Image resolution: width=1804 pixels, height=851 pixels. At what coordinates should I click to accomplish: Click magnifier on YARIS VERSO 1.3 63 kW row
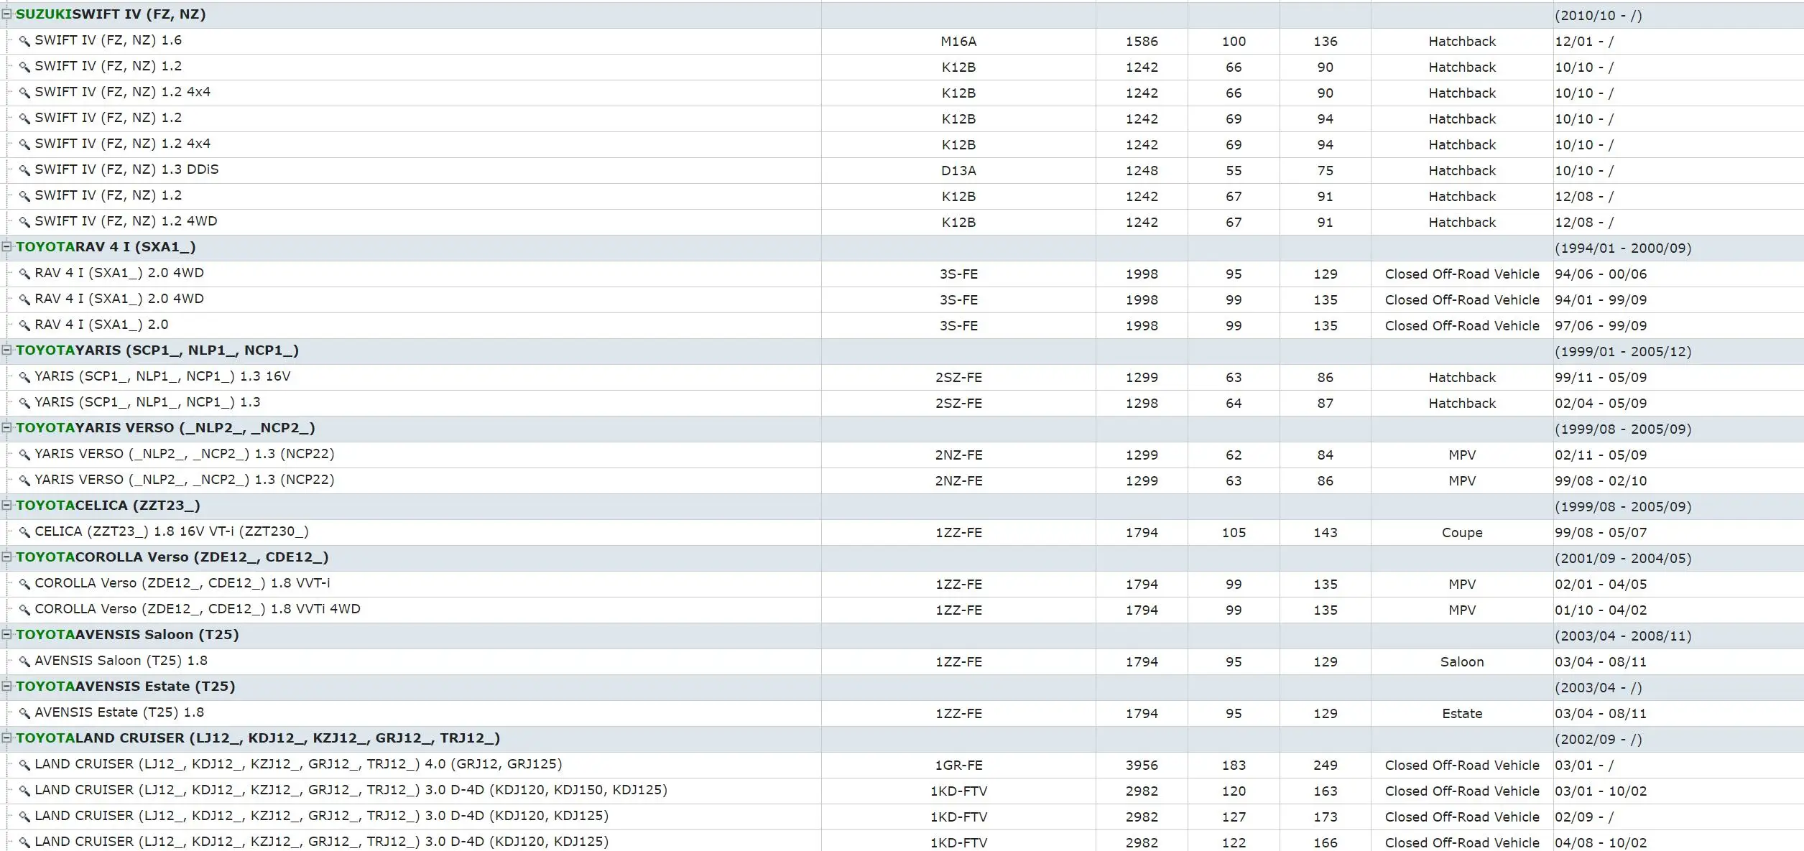pyautogui.click(x=24, y=481)
